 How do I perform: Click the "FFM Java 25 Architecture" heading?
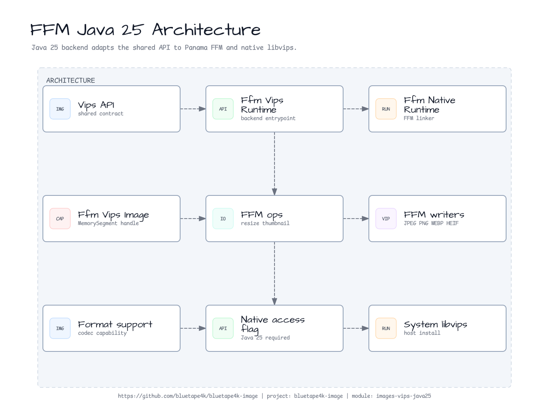pyautogui.click(x=145, y=30)
